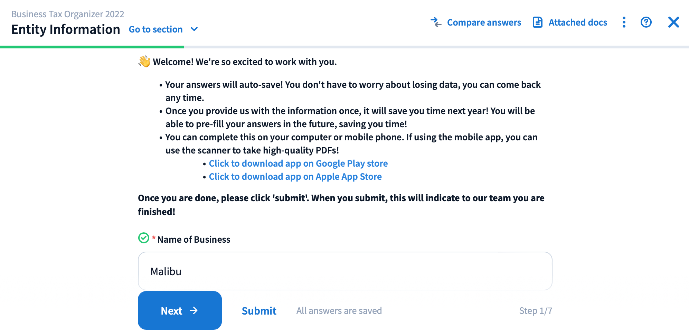
Task: Close the organizer with the X icon
Action: click(673, 22)
